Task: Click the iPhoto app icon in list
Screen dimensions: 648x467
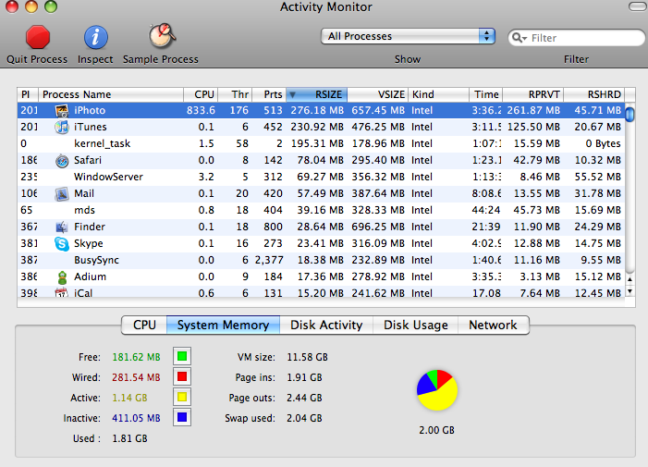Action: pyautogui.click(x=62, y=110)
